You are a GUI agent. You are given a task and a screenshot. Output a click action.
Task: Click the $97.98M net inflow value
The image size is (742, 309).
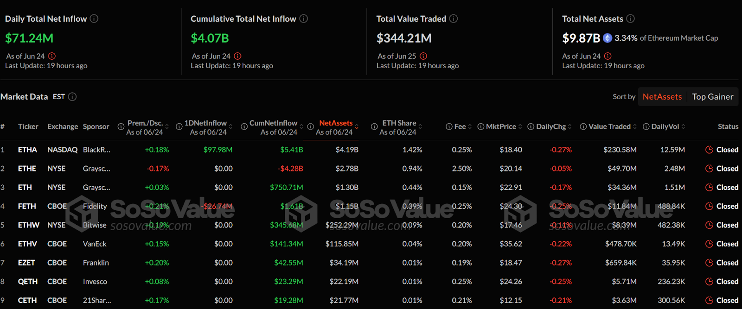click(x=218, y=150)
